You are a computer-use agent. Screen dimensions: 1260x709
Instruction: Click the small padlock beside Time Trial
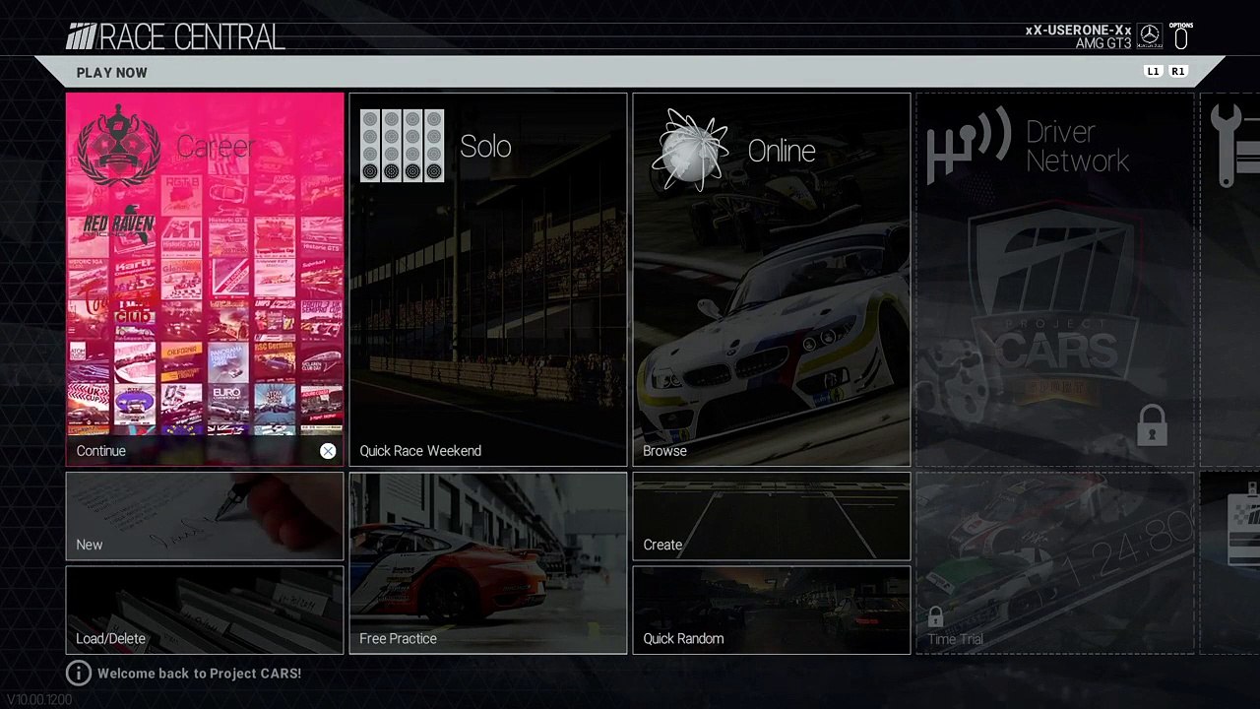(x=935, y=617)
